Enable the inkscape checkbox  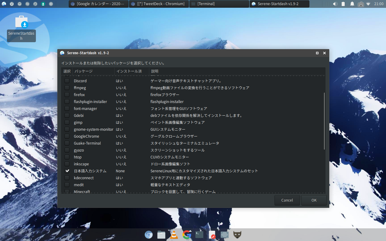(x=67, y=164)
